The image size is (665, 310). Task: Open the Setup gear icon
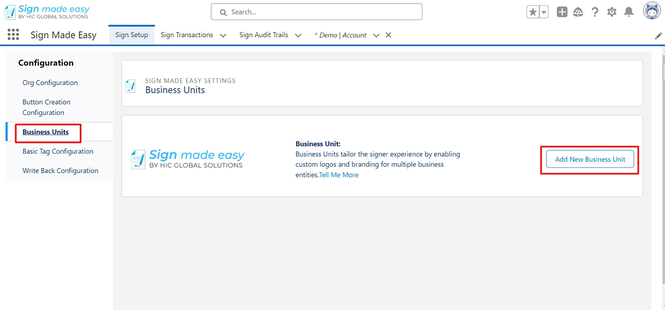(612, 12)
